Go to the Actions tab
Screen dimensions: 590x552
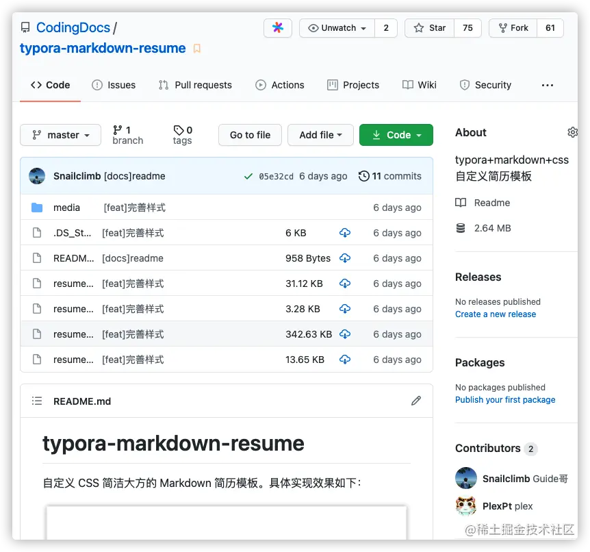click(x=279, y=85)
